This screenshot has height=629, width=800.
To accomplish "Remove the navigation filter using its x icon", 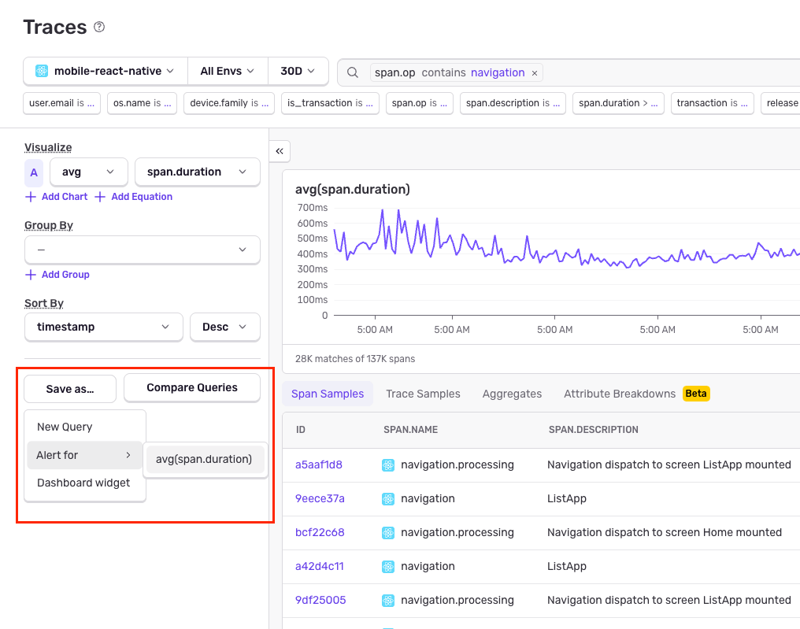I will 534,72.
